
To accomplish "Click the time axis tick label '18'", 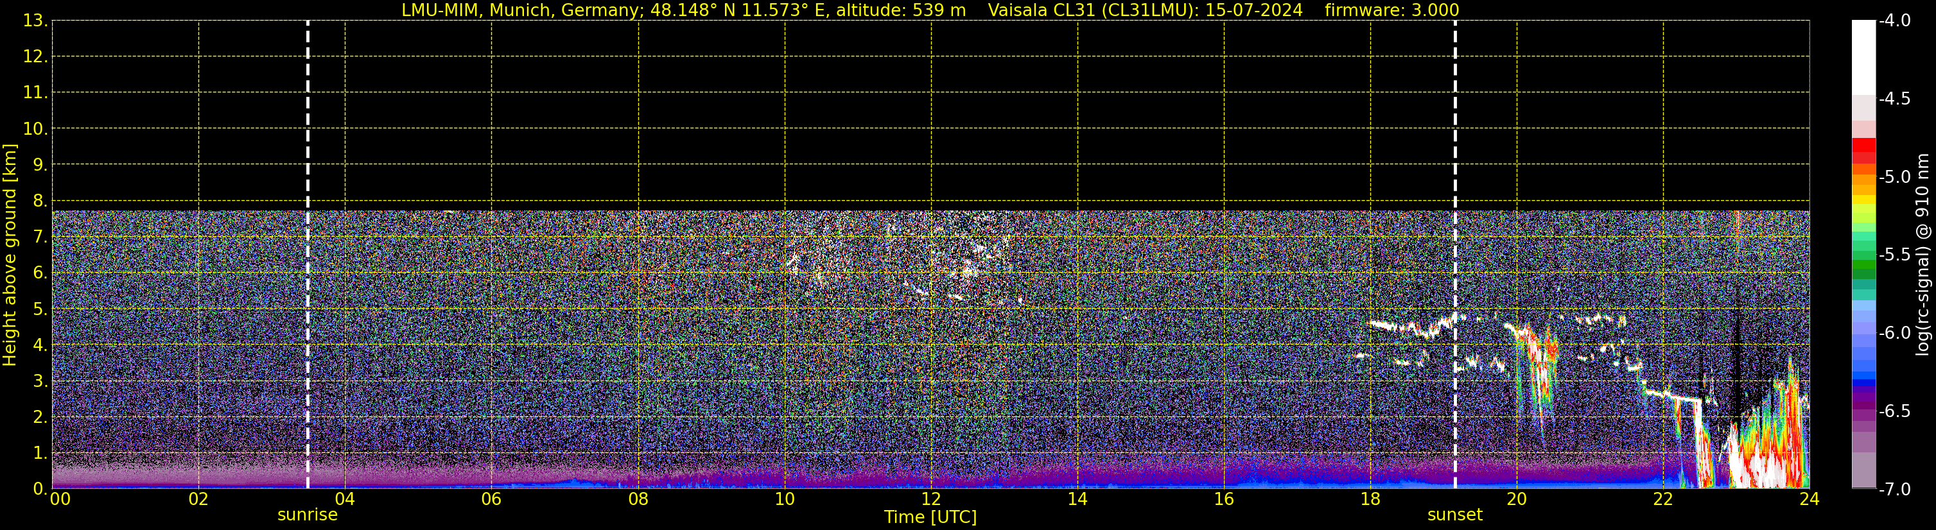I will tap(1370, 499).
